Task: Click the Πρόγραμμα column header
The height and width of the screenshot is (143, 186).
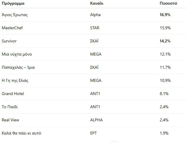Action: (x=13, y=4)
